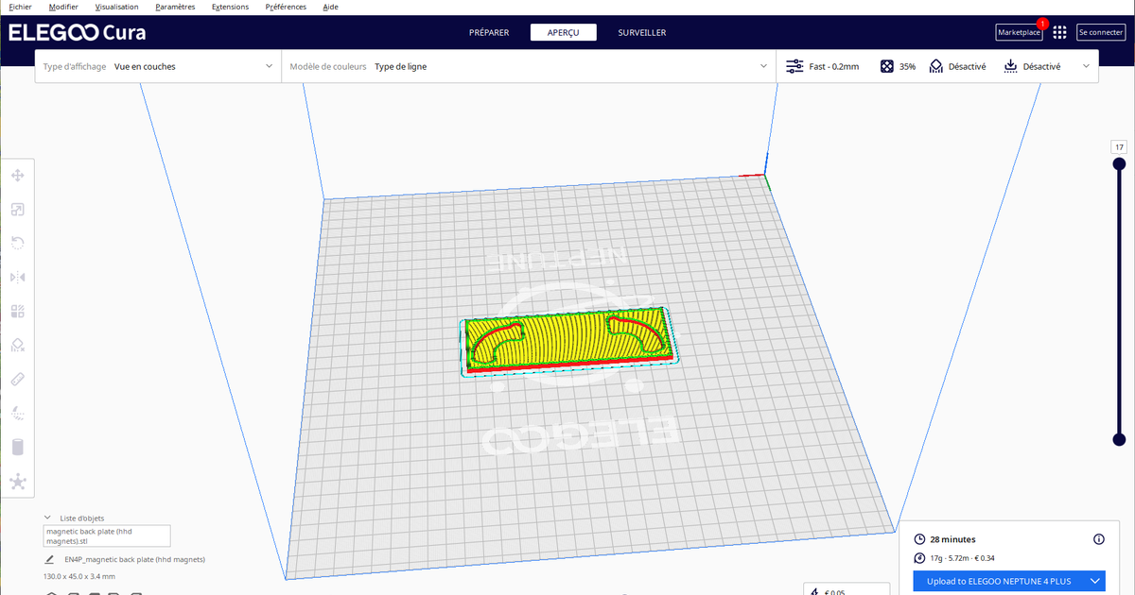The image size is (1135, 595).
Task: Select the Rotate tool
Action: tap(17, 243)
